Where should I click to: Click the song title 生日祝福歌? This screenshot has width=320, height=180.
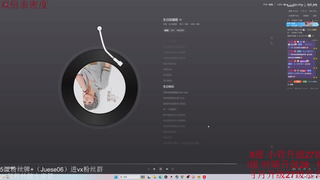(x=170, y=20)
